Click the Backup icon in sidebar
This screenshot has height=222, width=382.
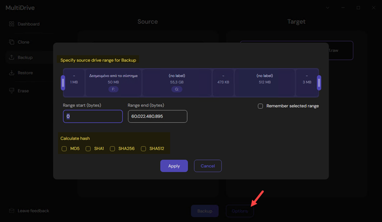pyautogui.click(x=11, y=58)
